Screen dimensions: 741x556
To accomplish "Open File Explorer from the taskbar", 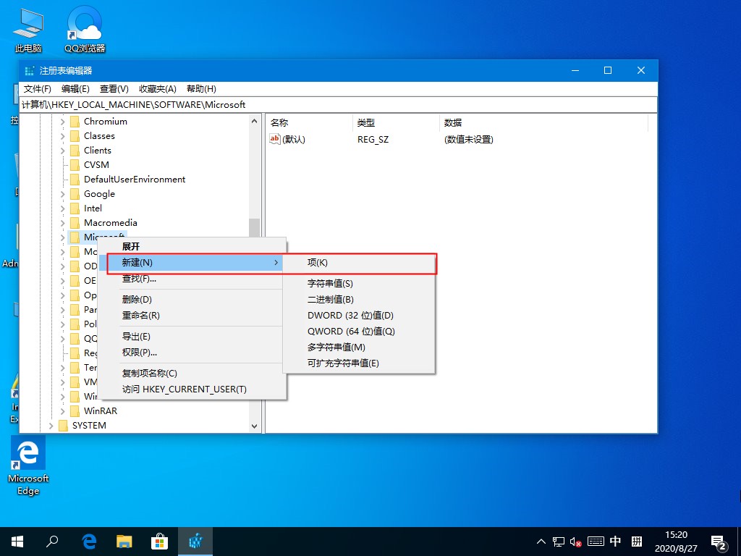I will click(124, 541).
